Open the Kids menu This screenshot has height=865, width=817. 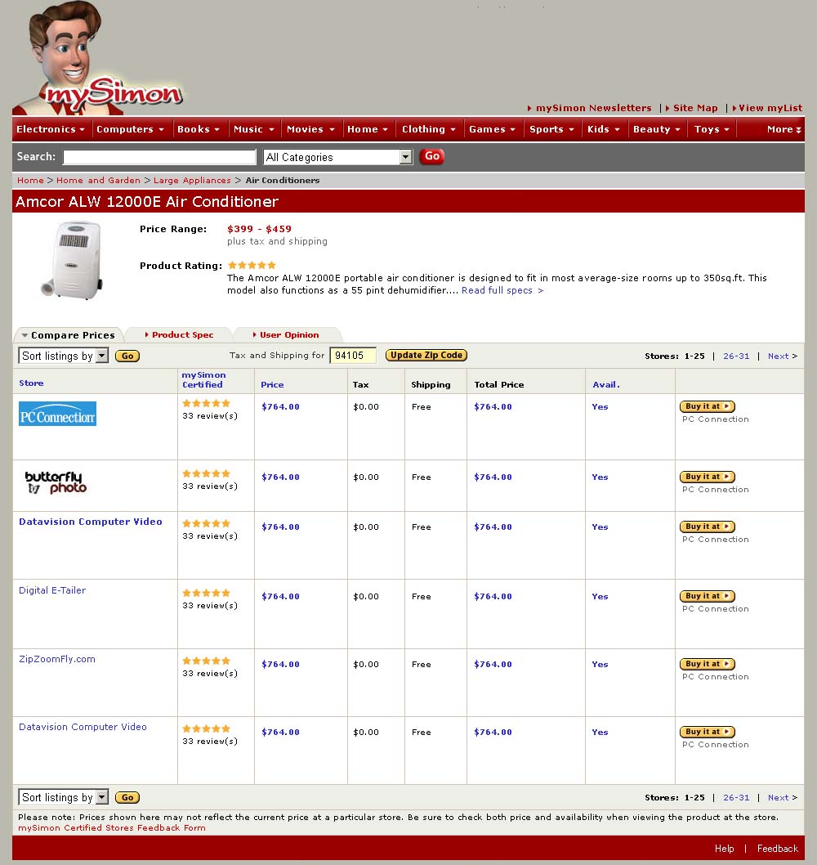point(604,129)
